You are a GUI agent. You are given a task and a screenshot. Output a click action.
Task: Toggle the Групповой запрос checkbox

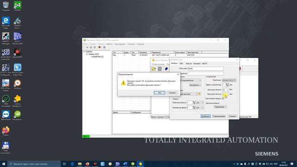(x=223, y=98)
